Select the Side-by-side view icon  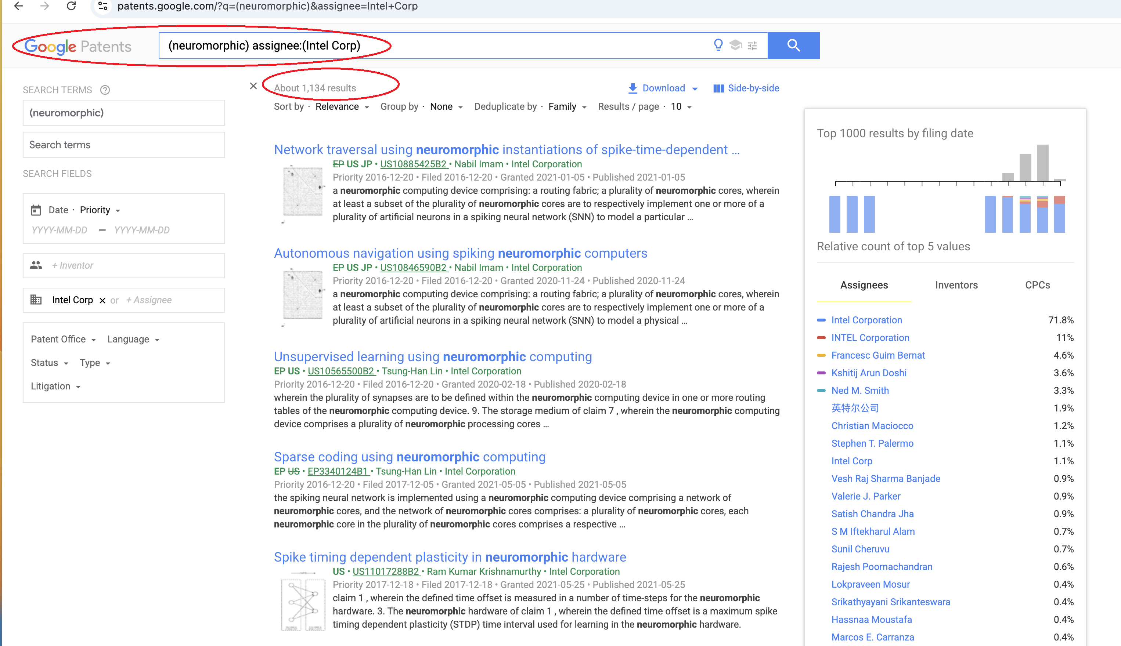click(x=717, y=88)
